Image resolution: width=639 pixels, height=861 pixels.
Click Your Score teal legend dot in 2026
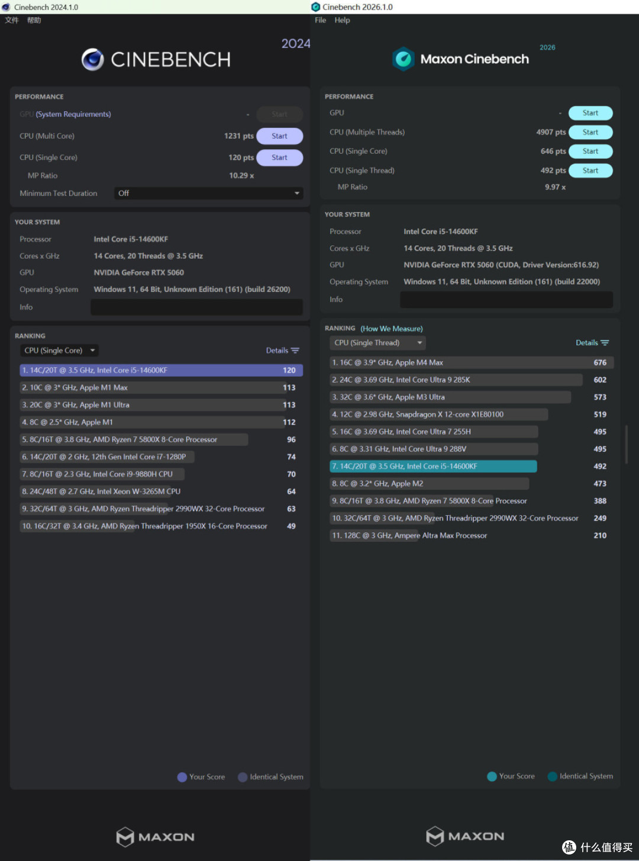coord(492,776)
